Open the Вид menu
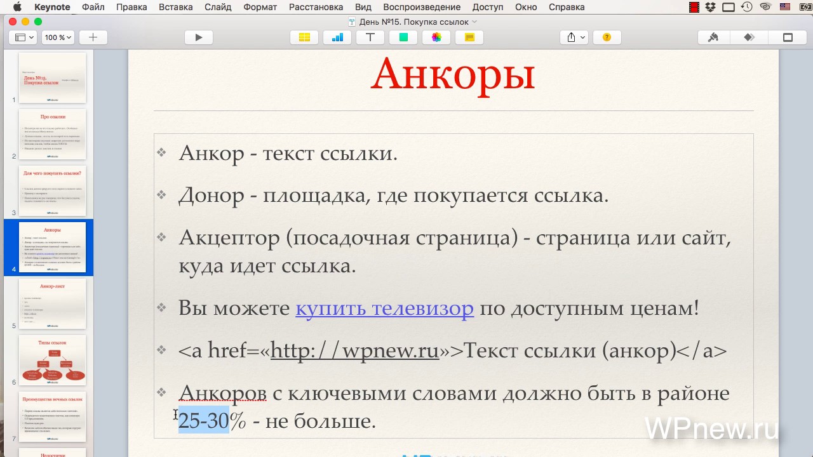813x457 pixels. pos(363,7)
